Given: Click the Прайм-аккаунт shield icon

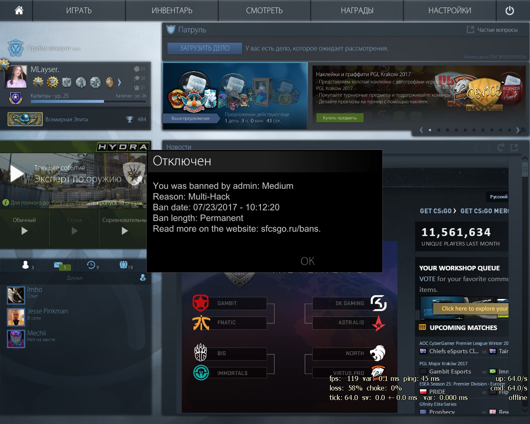Looking at the screenshot, I should coord(16,48).
